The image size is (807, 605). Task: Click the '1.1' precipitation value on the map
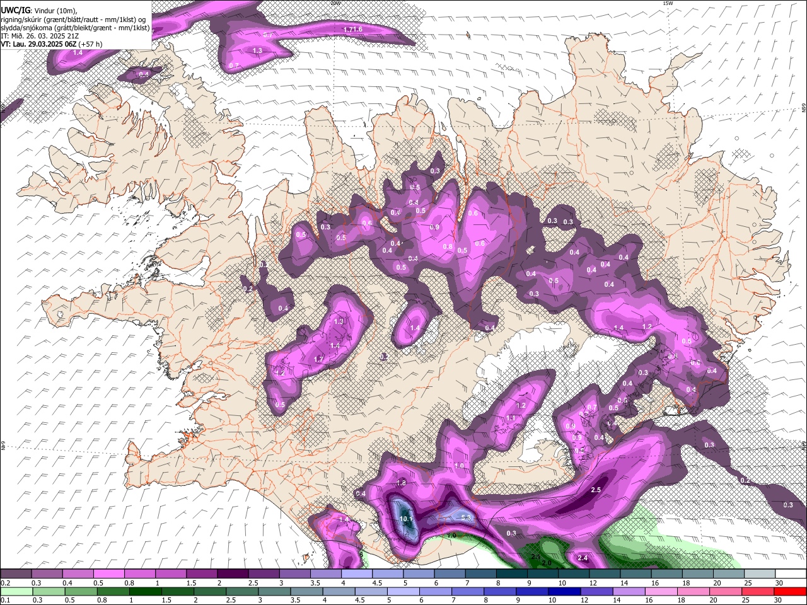(511, 418)
